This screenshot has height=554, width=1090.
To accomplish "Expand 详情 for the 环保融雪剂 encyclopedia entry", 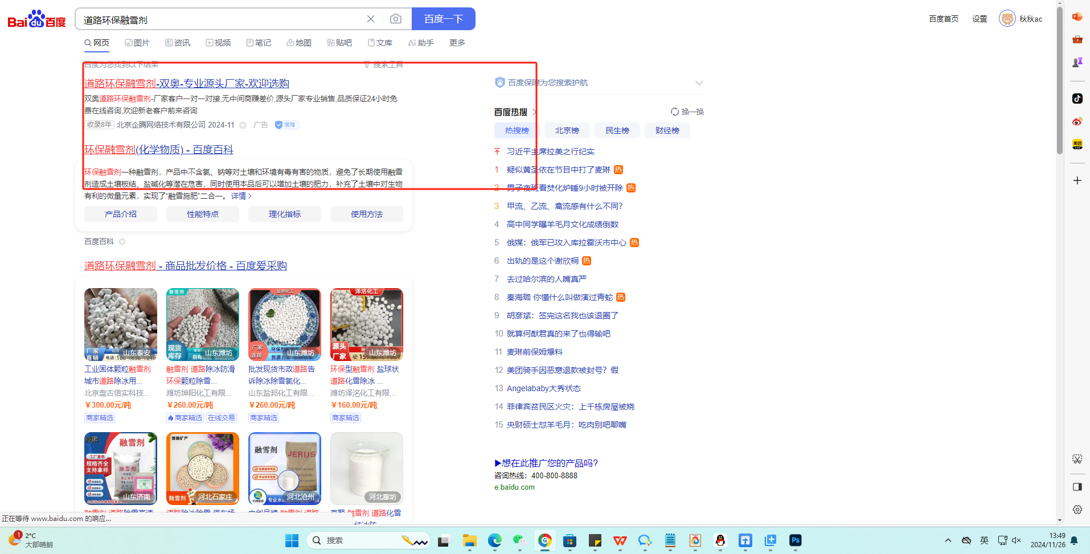I will point(241,196).
